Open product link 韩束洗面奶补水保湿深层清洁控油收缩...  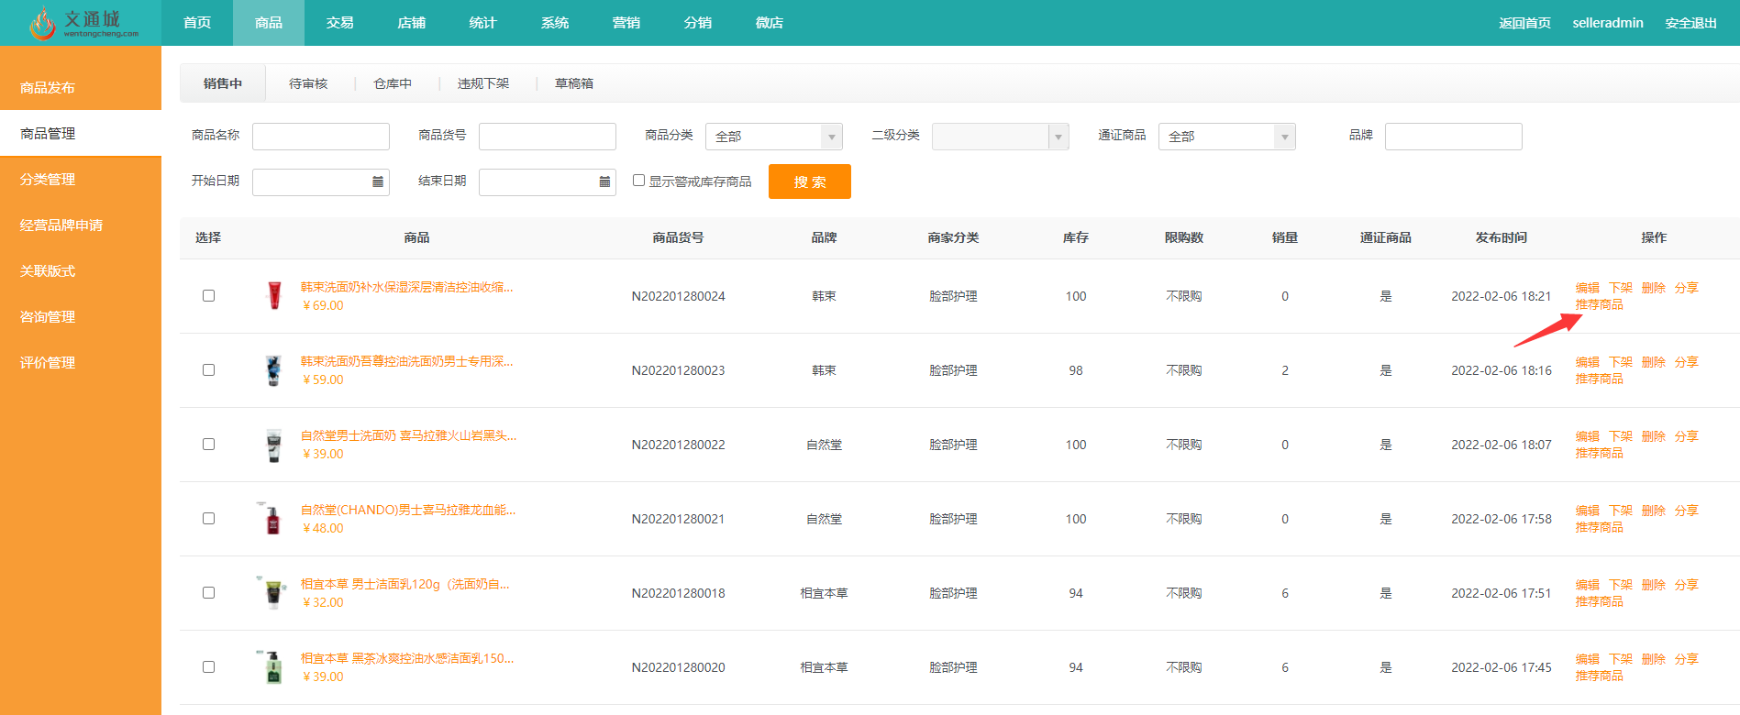tap(407, 287)
